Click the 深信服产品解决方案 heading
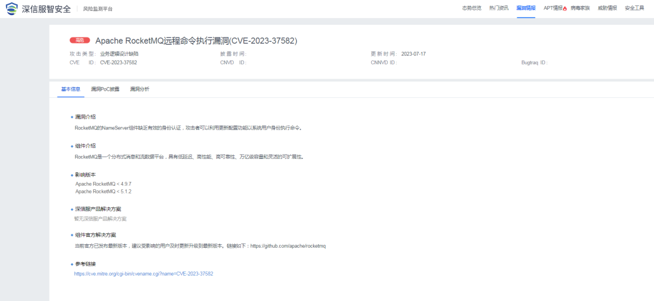Screen dimensions: 654x301 click(x=98, y=209)
